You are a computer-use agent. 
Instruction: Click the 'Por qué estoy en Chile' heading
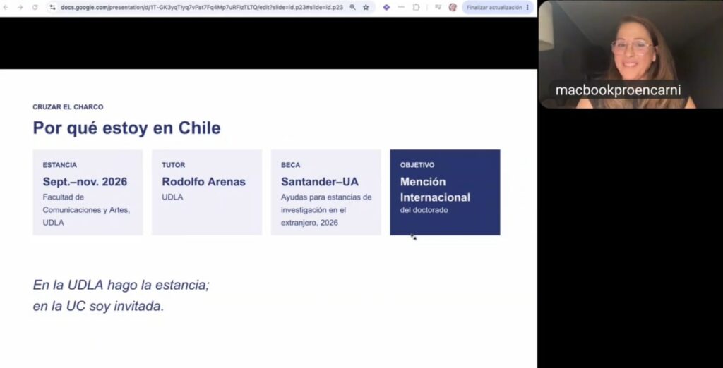click(x=127, y=128)
